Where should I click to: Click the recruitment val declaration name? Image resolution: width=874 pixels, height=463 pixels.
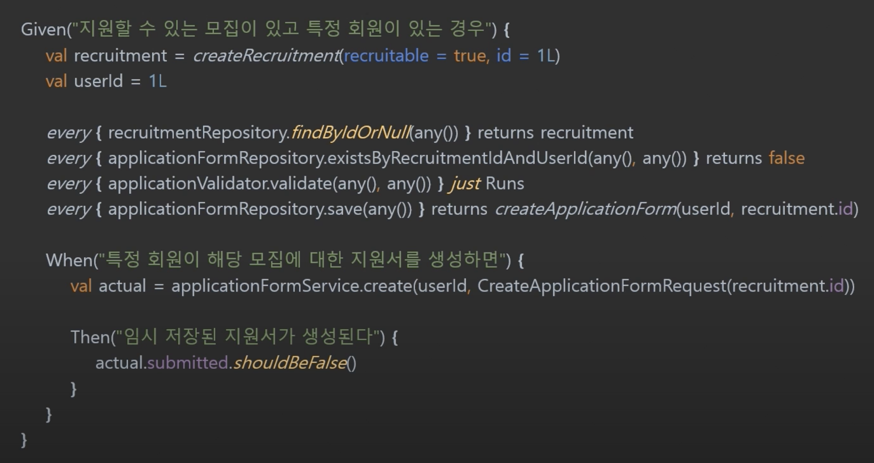click(121, 56)
